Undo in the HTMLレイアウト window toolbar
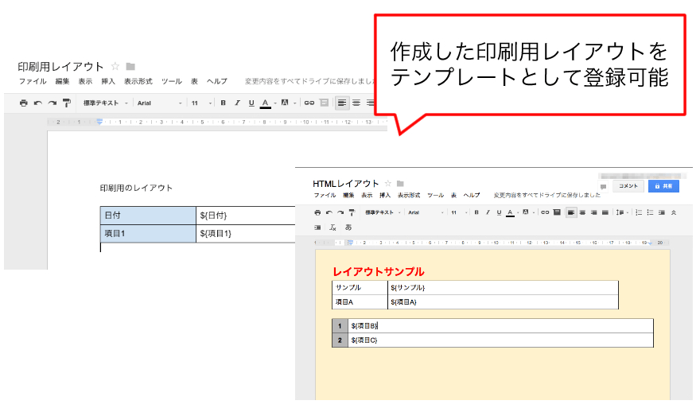 point(329,212)
